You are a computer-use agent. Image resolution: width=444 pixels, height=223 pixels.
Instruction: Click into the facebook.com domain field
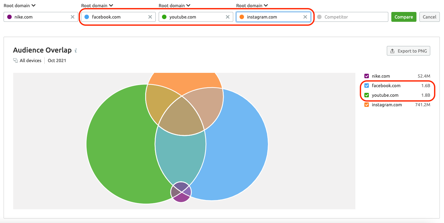coord(118,17)
